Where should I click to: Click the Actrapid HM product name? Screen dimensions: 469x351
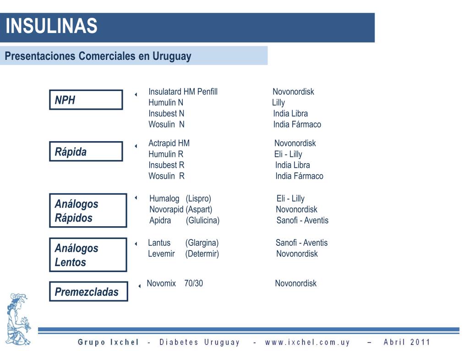pos(169,143)
